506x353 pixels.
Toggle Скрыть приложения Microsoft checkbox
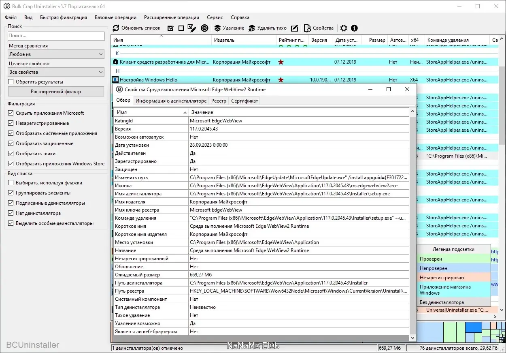click(x=11, y=113)
